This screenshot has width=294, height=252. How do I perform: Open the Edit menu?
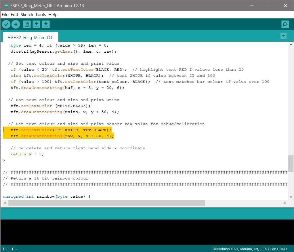pos(14,14)
